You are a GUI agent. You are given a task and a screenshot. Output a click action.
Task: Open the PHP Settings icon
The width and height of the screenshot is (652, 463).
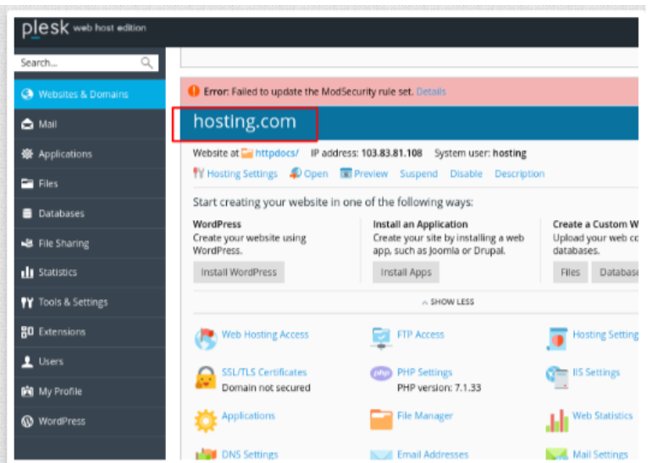[x=382, y=373]
